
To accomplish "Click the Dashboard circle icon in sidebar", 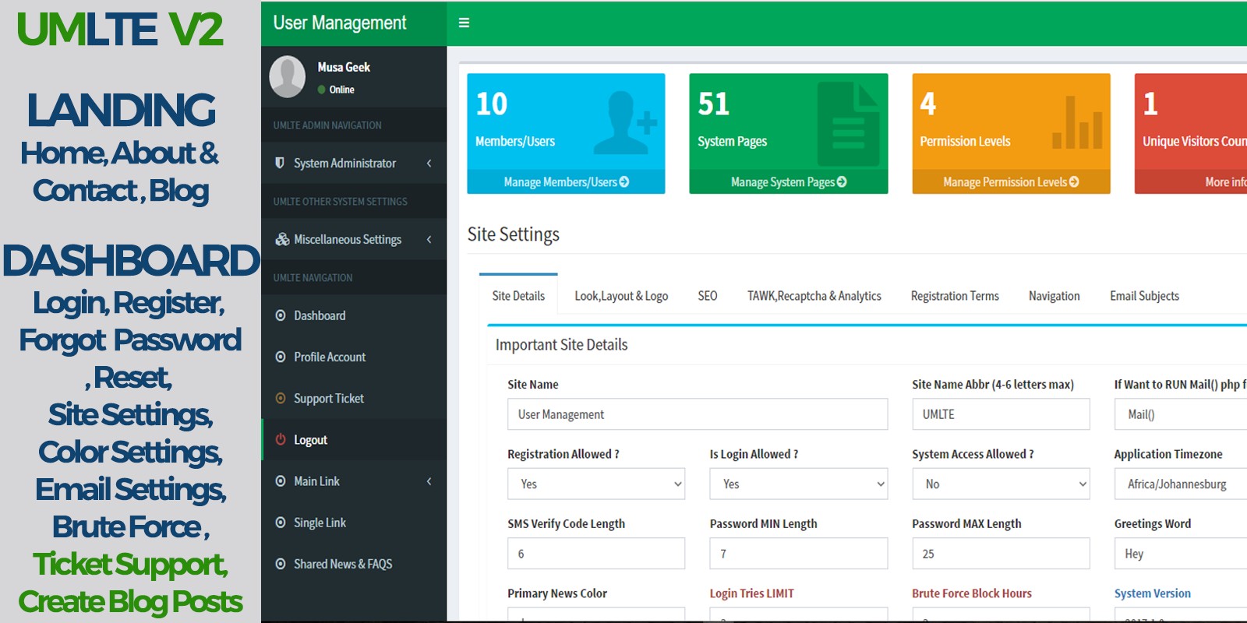I will [x=281, y=315].
